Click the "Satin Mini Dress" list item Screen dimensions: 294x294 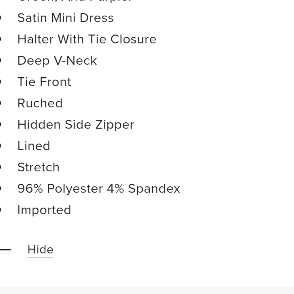pyautogui.click(x=65, y=18)
